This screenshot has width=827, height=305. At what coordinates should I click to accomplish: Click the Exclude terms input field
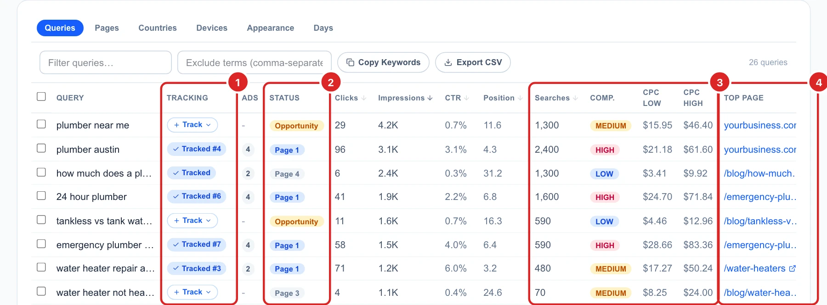pos(254,62)
